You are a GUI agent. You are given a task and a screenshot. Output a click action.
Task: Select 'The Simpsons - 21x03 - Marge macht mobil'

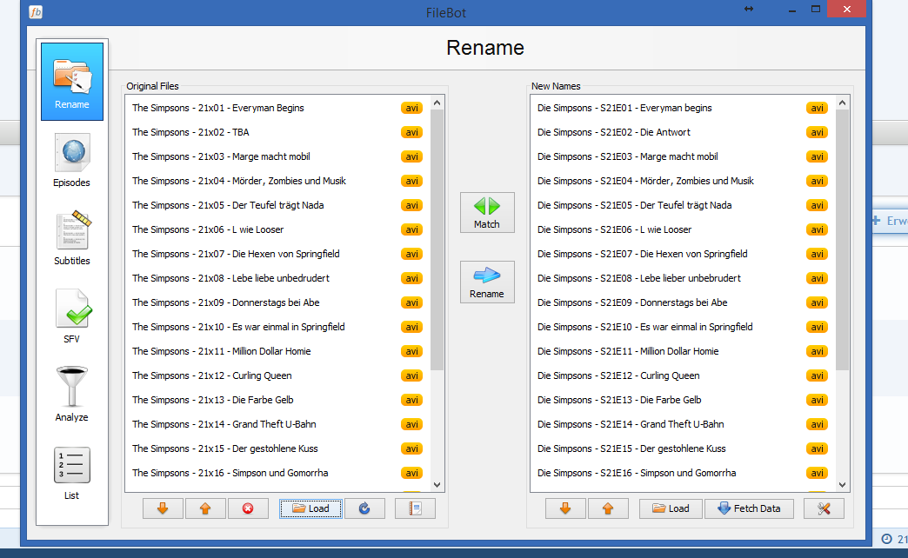coord(278,156)
